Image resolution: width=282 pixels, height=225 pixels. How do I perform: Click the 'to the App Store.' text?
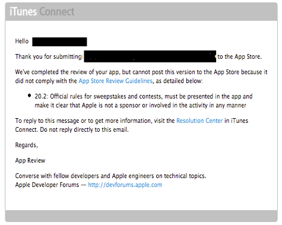[239, 56]
